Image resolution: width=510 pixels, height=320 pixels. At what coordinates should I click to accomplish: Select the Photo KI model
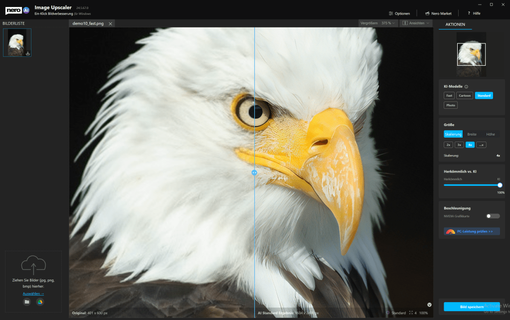click(x=451, y=105)
